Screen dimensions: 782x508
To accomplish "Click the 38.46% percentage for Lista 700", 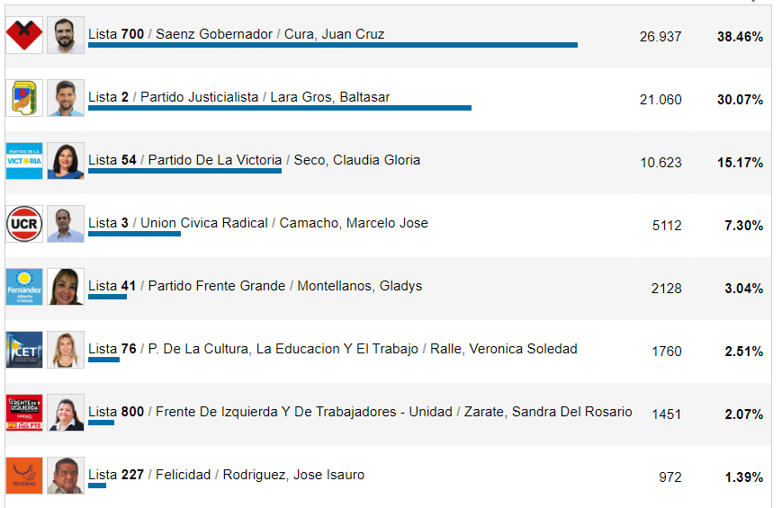I will [x=740, y=37].
